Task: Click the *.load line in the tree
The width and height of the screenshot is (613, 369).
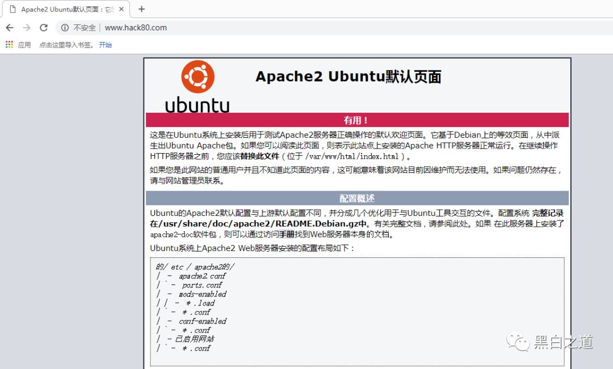Action: [200, 303]
